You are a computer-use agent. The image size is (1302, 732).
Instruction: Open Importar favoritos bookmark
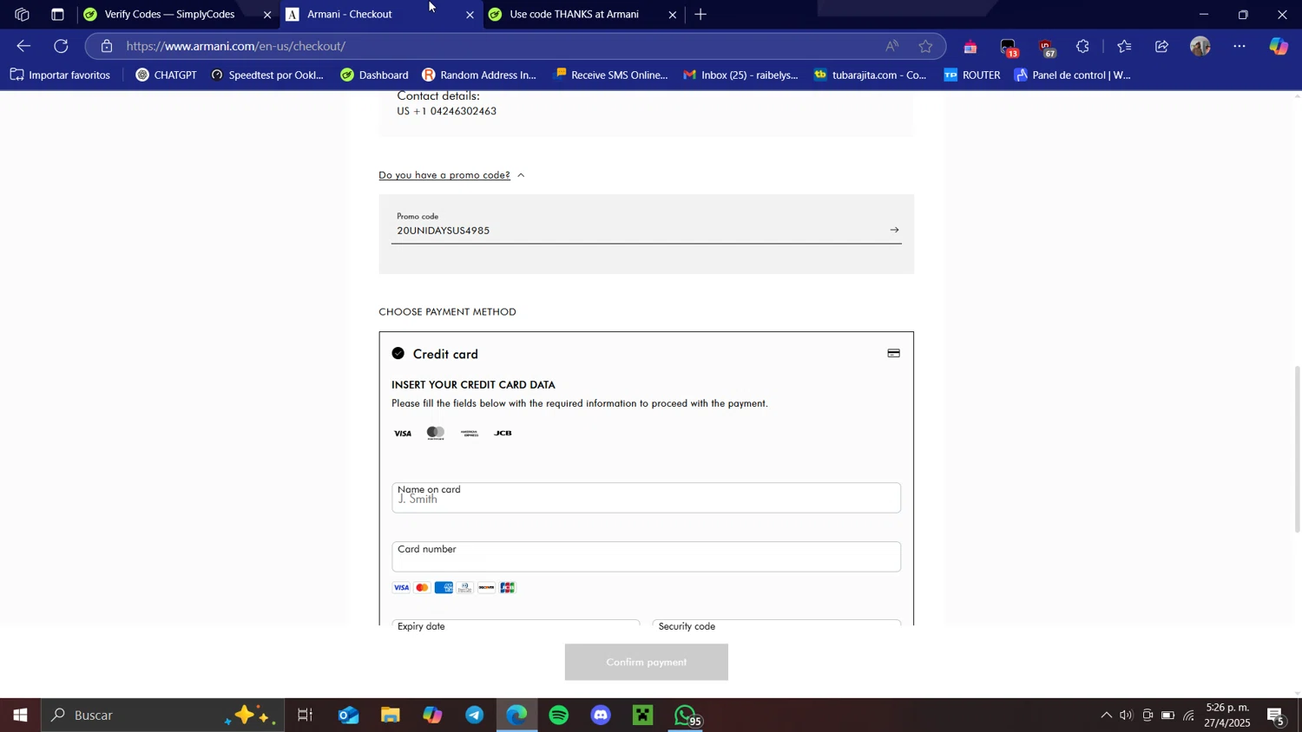61,75
